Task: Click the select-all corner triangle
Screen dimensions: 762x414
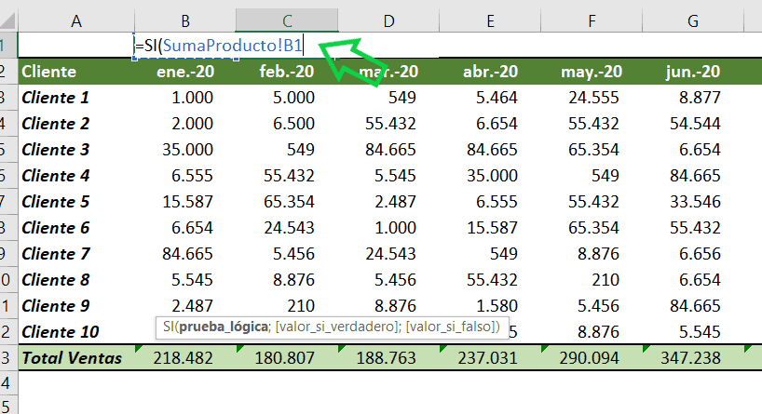Action: point(8,20)
